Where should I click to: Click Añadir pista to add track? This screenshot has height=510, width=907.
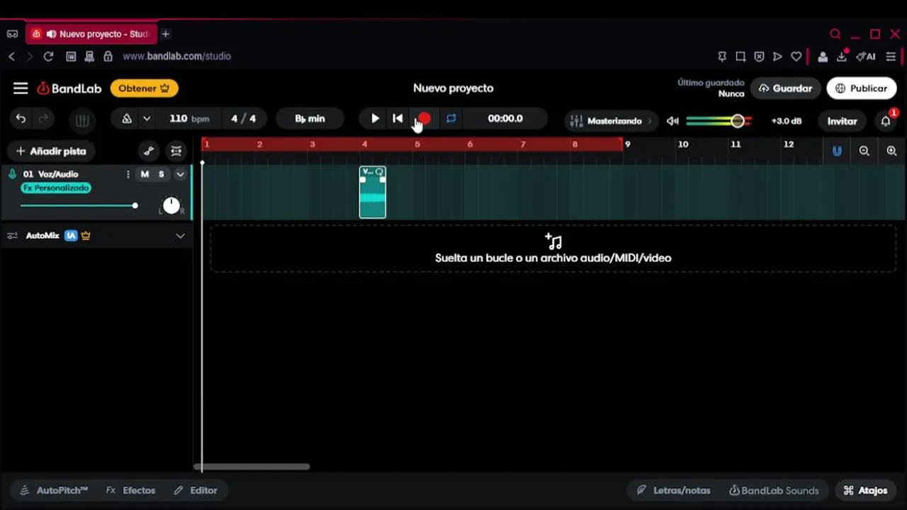(x=51, y=151)
